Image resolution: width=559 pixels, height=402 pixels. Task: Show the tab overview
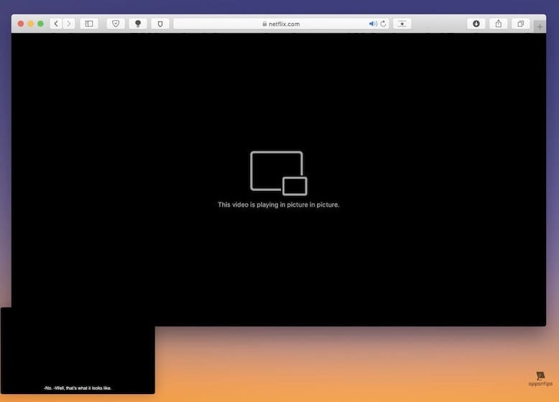521,24
